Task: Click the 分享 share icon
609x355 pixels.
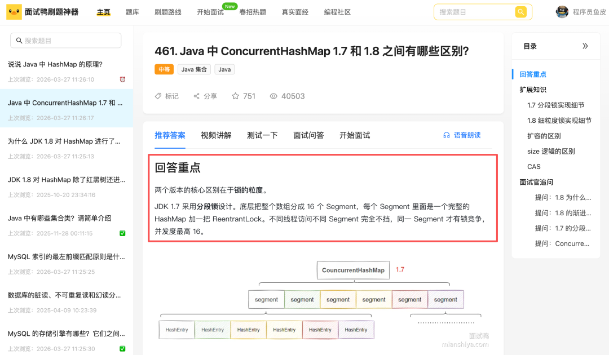Action: click(x=196, y=96)
